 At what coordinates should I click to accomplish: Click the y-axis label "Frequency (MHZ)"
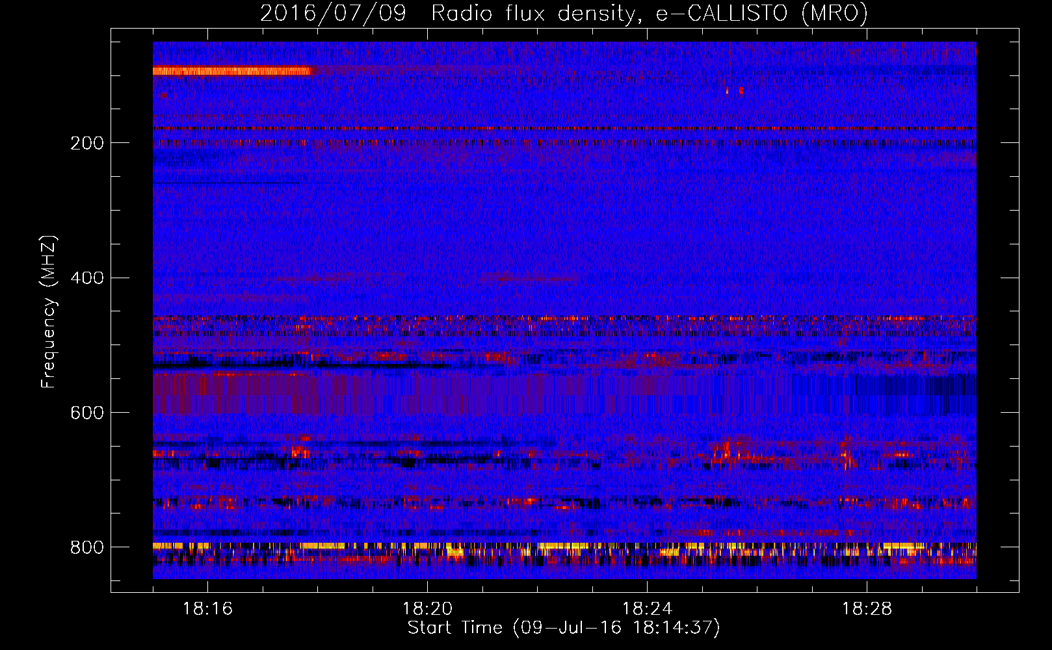point(49,312)
